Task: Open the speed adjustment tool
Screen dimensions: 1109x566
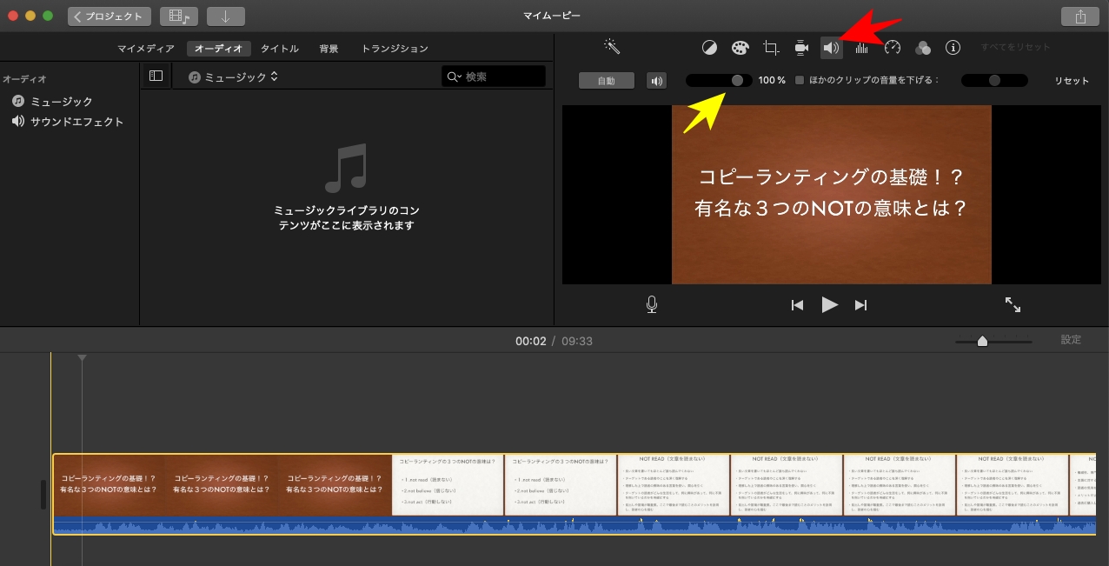Action: point(893,48)
